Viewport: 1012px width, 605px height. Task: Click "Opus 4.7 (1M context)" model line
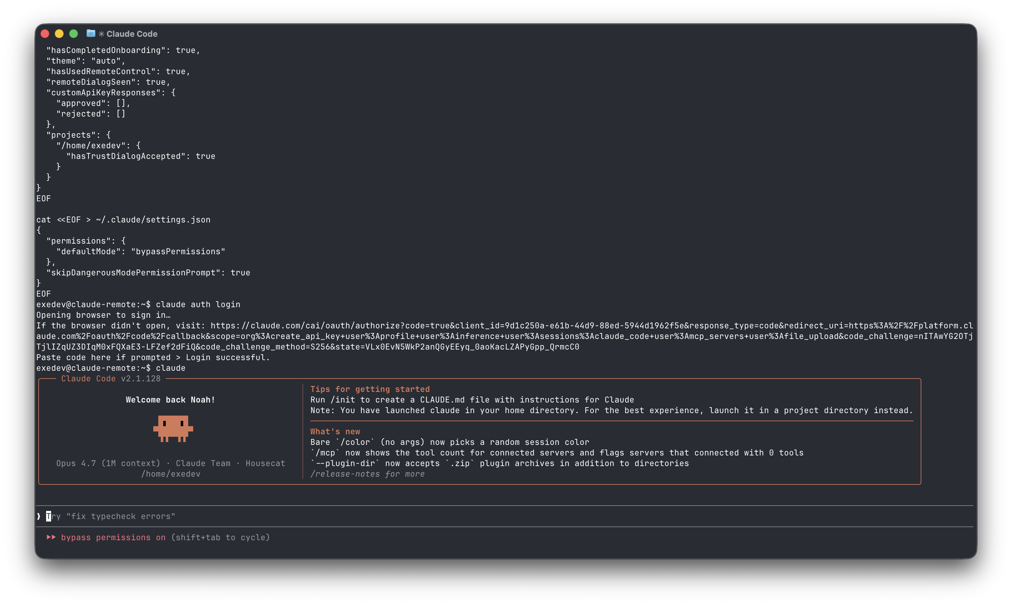point(108,463)
